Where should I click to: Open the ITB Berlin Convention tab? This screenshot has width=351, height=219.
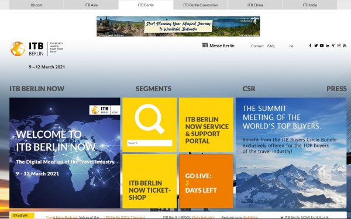(200, 5)
